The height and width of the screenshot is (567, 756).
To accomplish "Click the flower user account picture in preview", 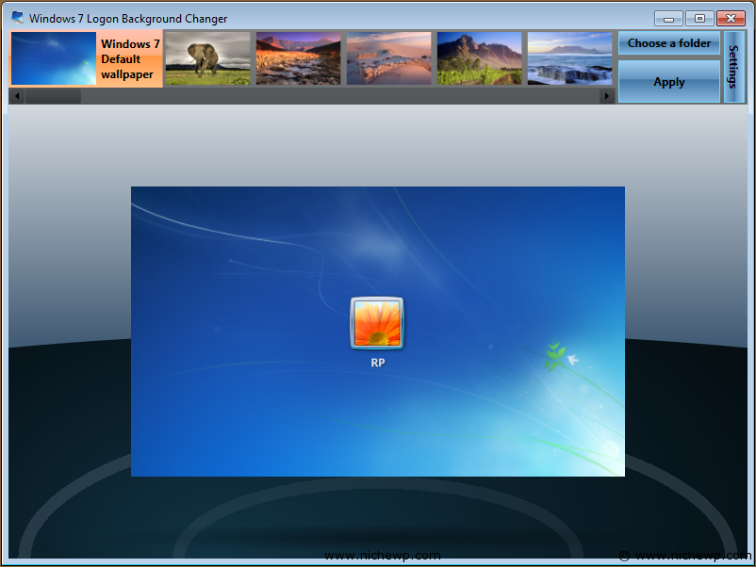I will pos(377,323).
